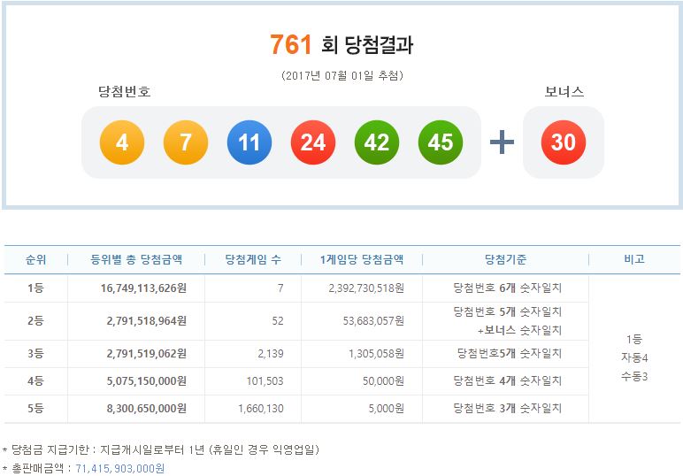Click the 1등 rank cell
The height and width of the screenshot is (476, 683).
pyautogui.click(x=35, y=288)
